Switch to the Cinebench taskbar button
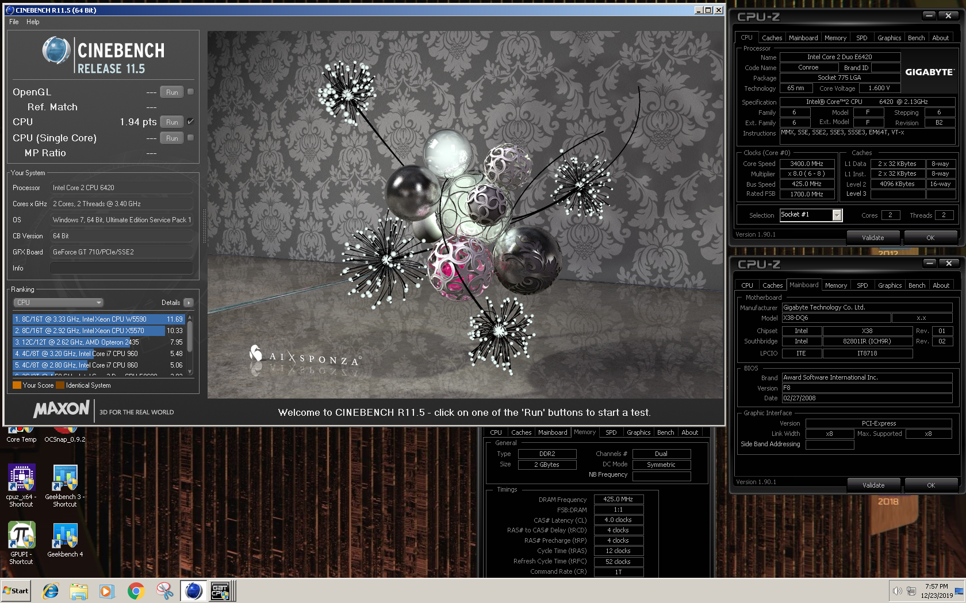 [x=194, y=590]
